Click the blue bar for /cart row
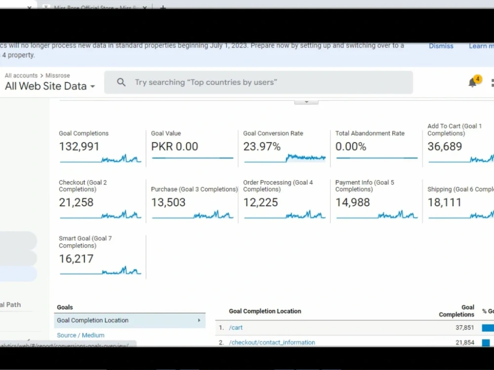 (488, 328)
